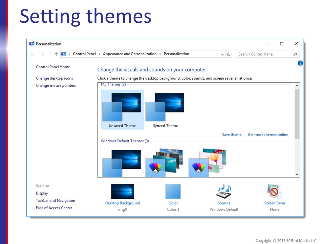Click the Color 3 value text
This screenshot has height=244, width=325.
tap(173, 209)
